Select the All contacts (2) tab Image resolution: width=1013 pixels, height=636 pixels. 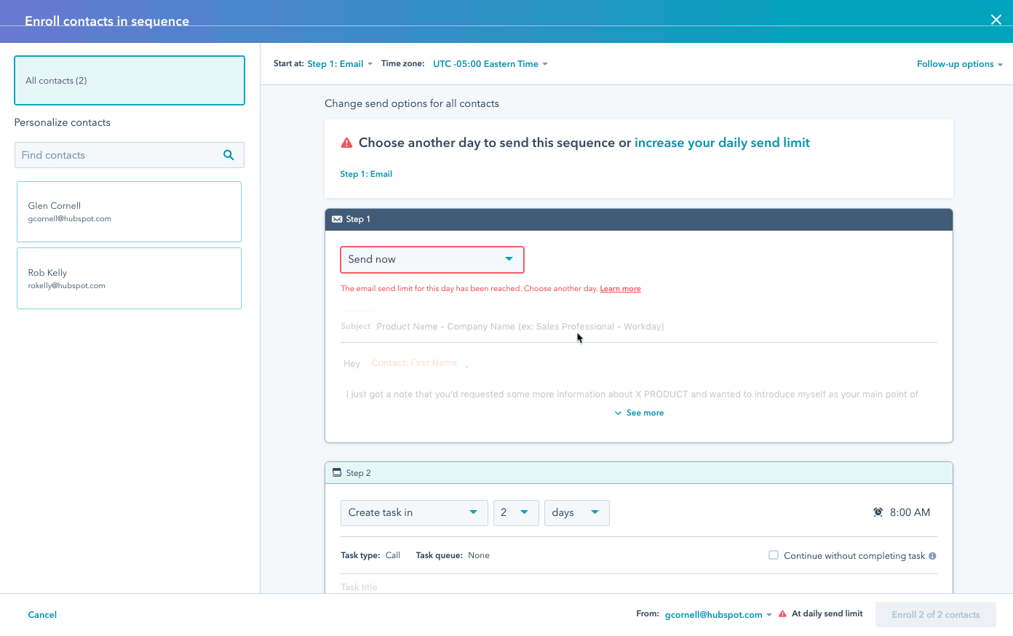coord(130,81)
